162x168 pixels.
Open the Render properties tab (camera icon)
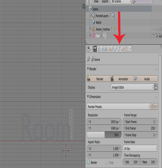coord(95,49)
